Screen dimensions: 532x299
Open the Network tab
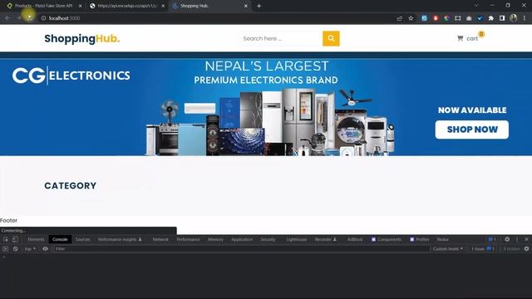(160, 239)
